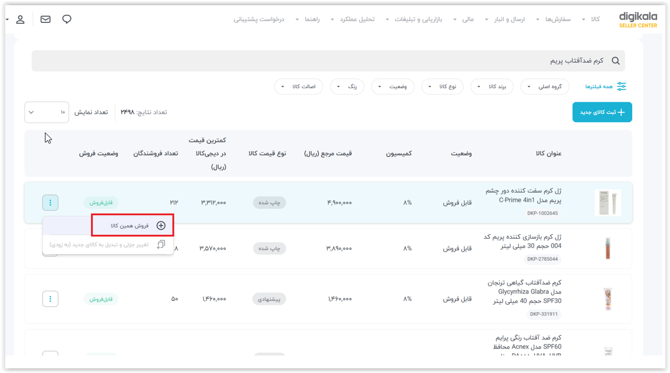Click plus icon on 'ثبت کالای جدید' button

(621, 112)
